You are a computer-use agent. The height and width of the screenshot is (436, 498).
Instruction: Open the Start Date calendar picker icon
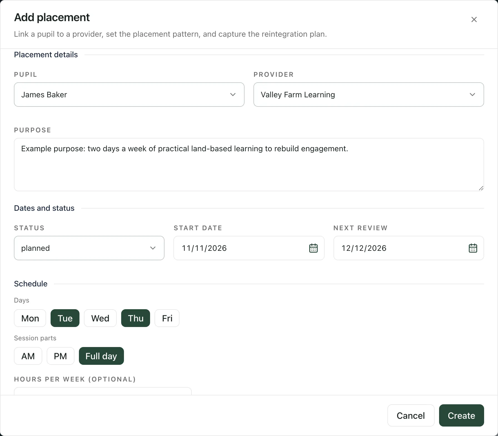pyautogui.click(x=313, y=248)
